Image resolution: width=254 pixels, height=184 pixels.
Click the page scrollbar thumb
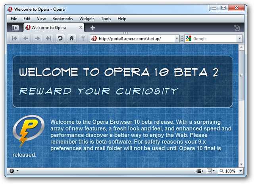point(241,75)
